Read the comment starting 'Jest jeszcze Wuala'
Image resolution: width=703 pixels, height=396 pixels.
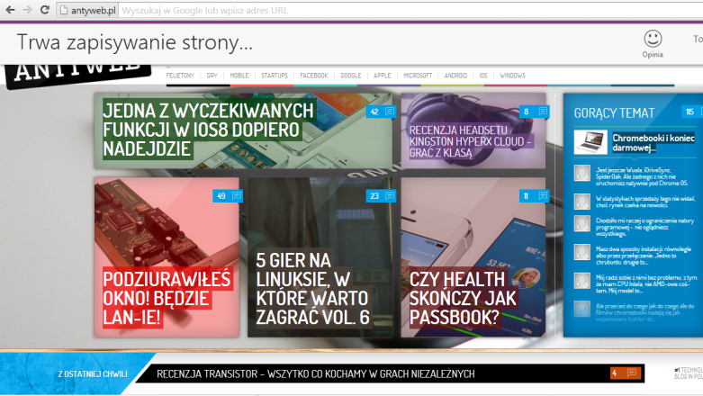point(643,176)
